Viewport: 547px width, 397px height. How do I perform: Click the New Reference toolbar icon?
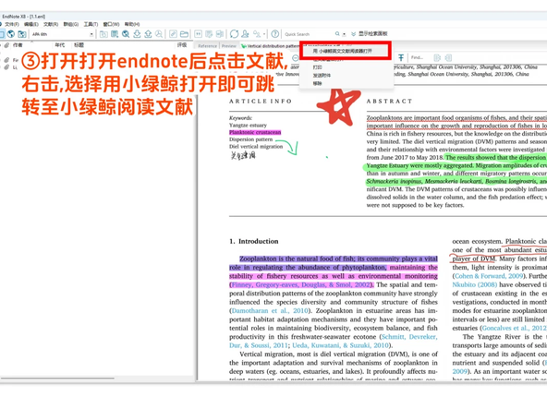115,34
